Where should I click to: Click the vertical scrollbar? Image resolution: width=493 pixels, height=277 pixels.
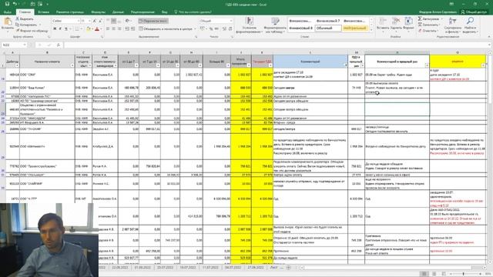click(x=490, y=157)
